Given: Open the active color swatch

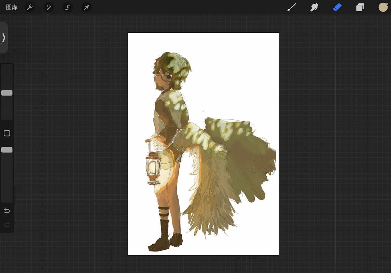Looking at the screenshot, I should click(383, 7).
